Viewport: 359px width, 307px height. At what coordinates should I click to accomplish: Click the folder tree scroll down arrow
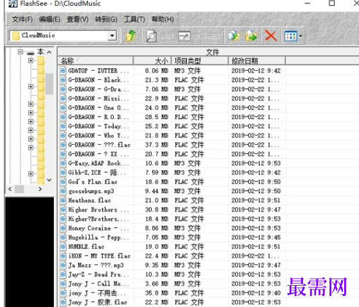point(49,180)
